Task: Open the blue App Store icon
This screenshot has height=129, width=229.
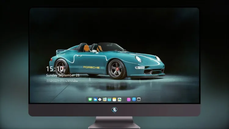Action: coord(134,99)
